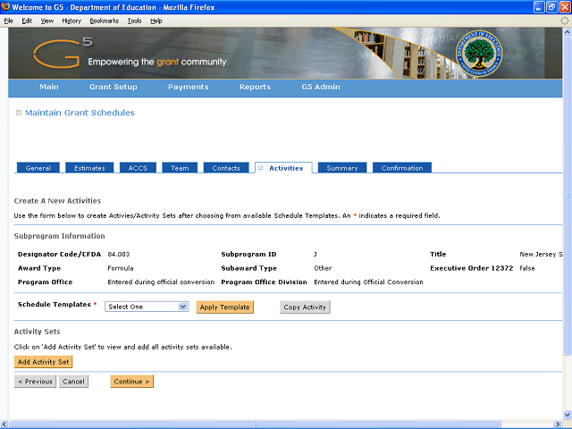Open the File menu
Image resolution: width=572 pixels, height=429 pixels.
(9, 21)
